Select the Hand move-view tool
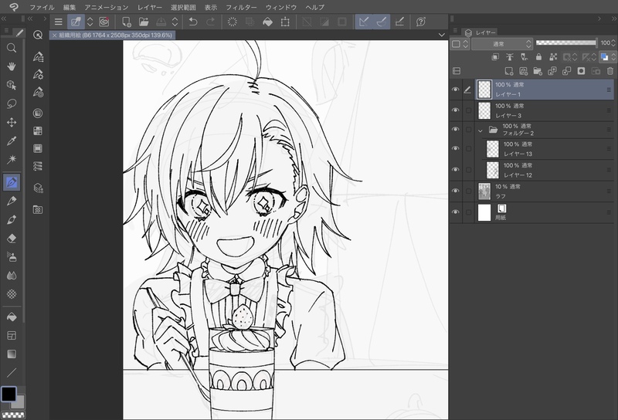 12,66
